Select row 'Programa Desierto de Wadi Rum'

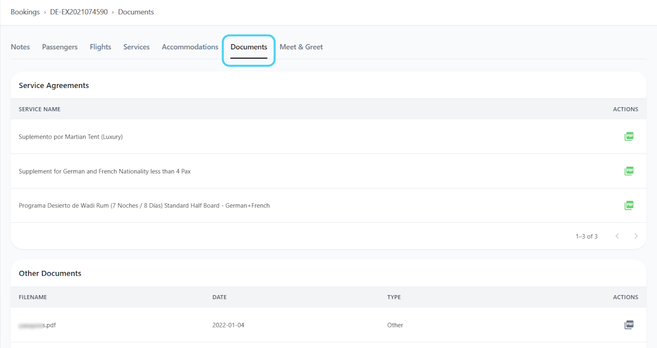pos(328,205)
